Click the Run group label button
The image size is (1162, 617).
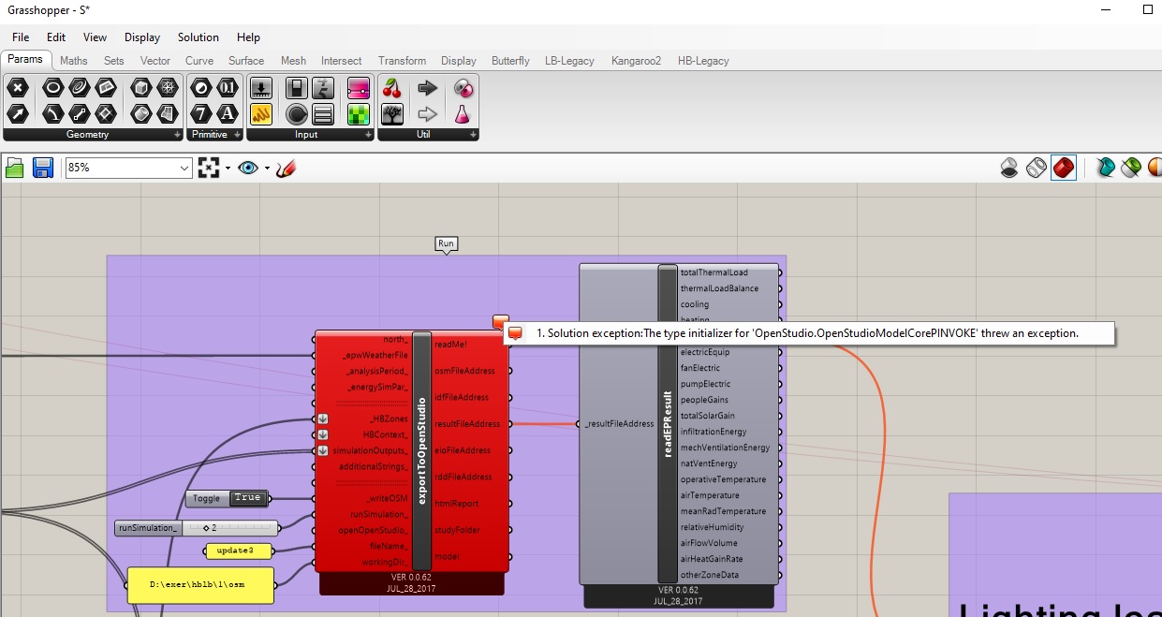(447, 243)
